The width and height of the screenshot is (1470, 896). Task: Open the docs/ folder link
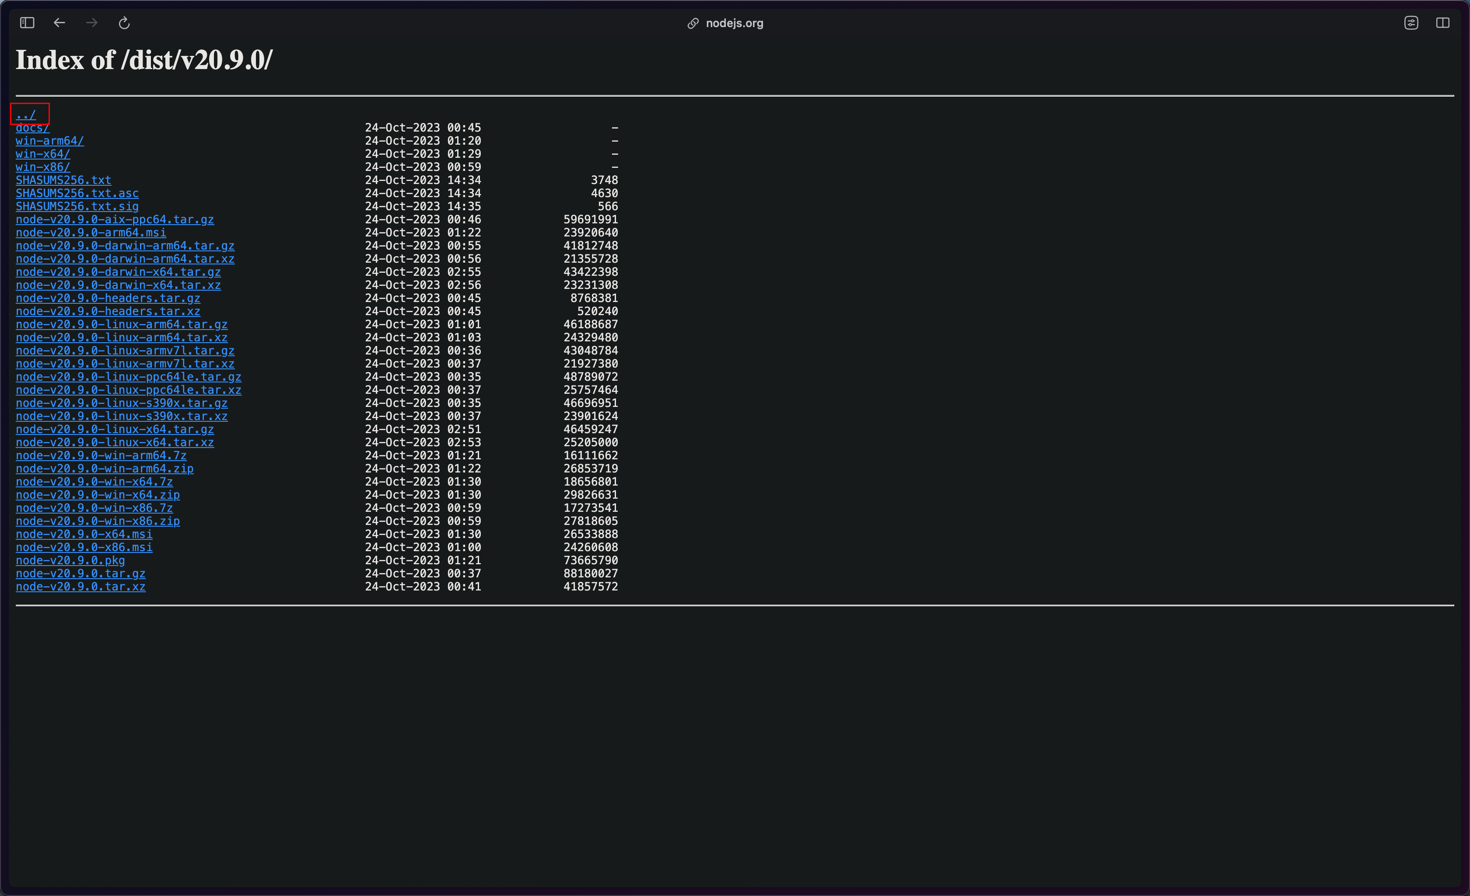pyautogui.click(x=32, y=128)
